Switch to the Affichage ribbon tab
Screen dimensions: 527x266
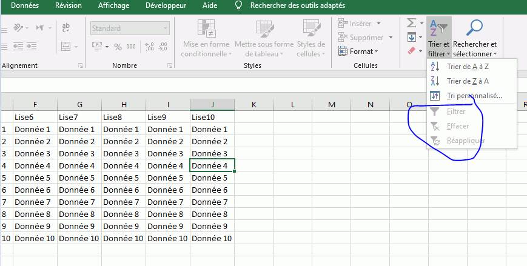point(113,5)
